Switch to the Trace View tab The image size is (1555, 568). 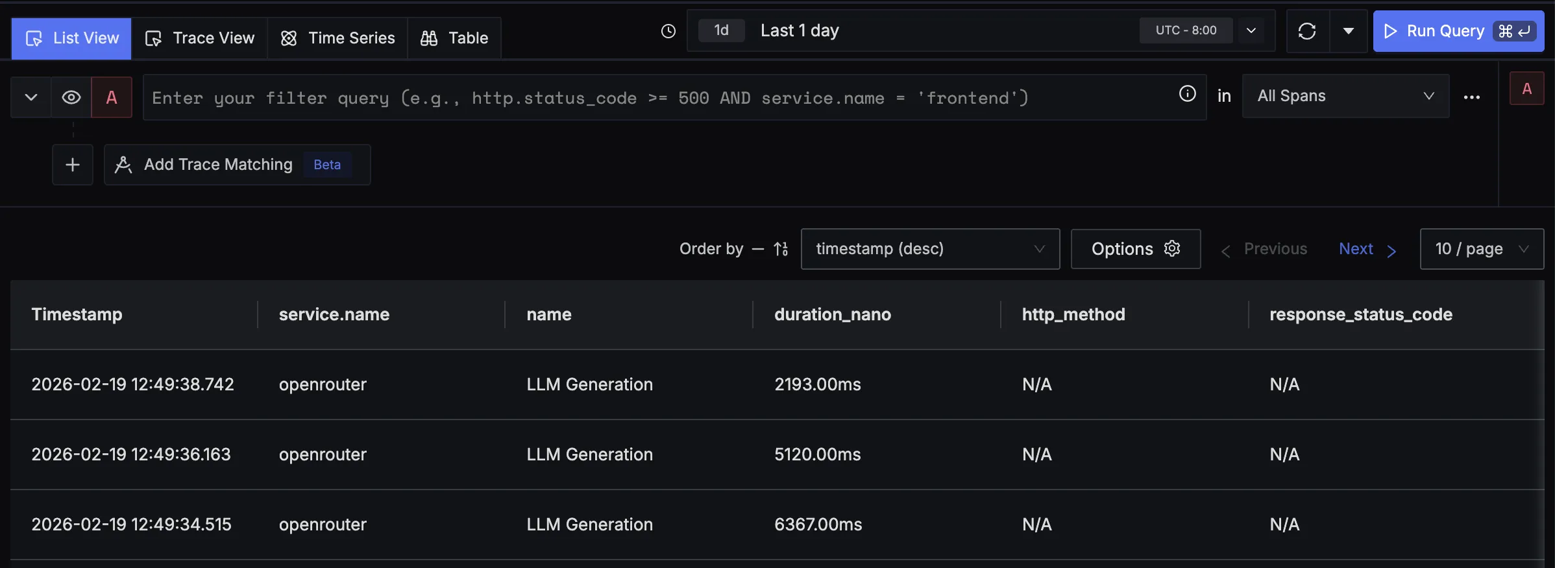tap(200, 38)
